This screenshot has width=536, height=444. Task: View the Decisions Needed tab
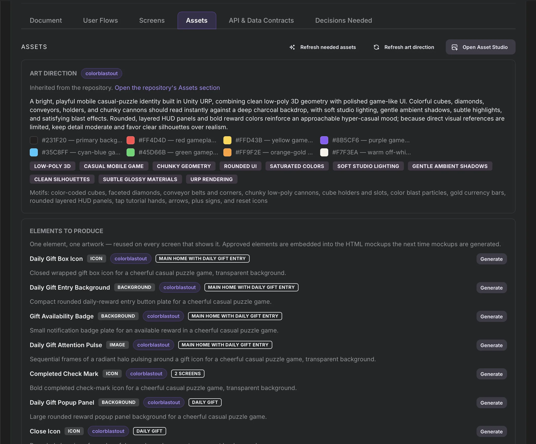pyautogui.click(x=344, y=20)
